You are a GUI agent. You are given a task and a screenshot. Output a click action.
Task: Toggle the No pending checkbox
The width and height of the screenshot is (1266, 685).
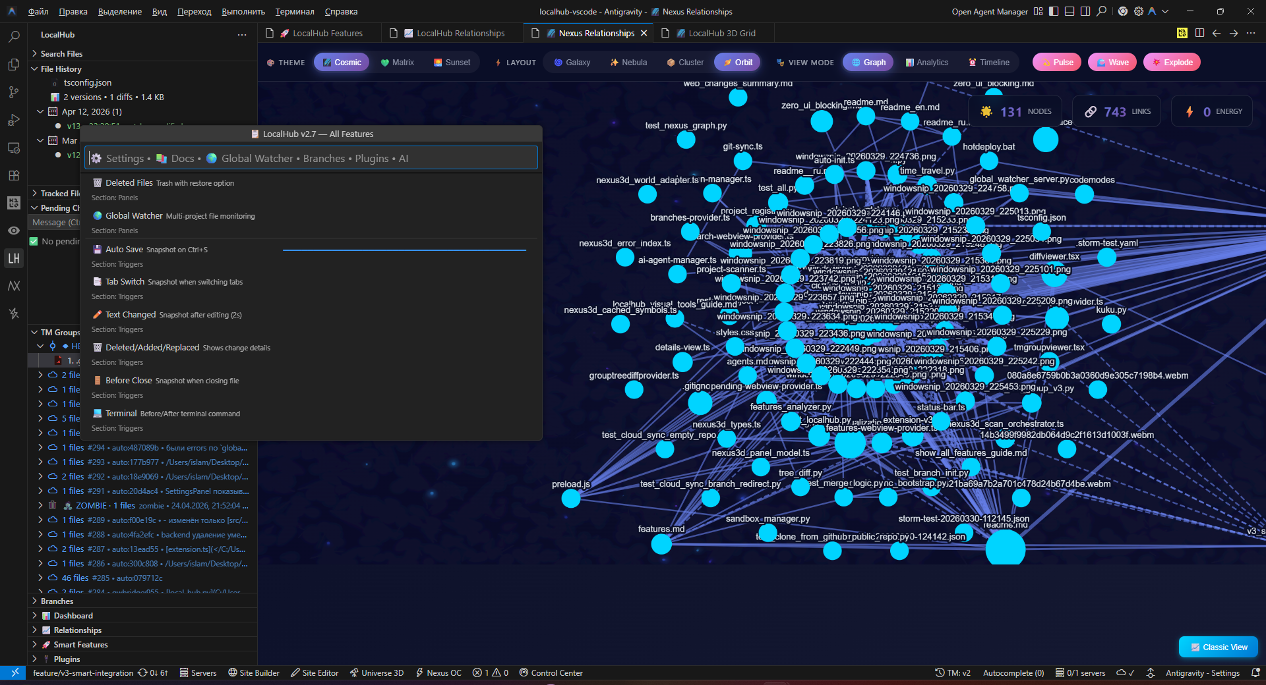(x=34, y=242)
